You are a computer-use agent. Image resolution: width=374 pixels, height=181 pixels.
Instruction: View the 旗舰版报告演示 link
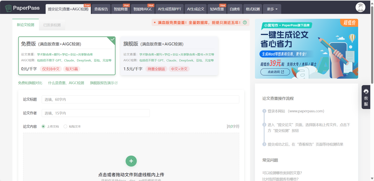[104, 83]
